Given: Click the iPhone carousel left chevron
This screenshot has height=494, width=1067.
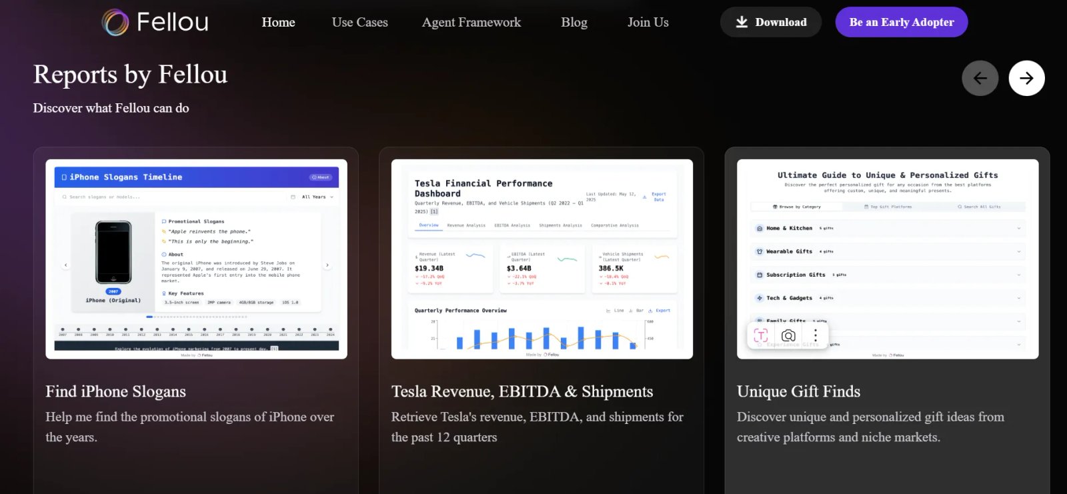Looking at the screenshot, I should (x=65, y=265).
